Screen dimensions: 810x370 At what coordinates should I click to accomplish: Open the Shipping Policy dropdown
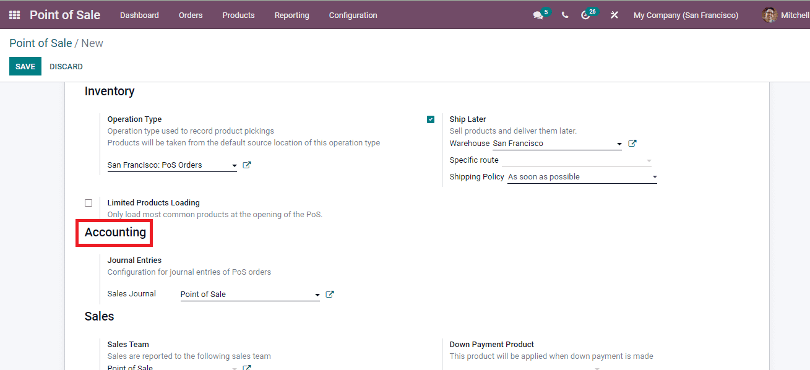click(x=654, y=176)
